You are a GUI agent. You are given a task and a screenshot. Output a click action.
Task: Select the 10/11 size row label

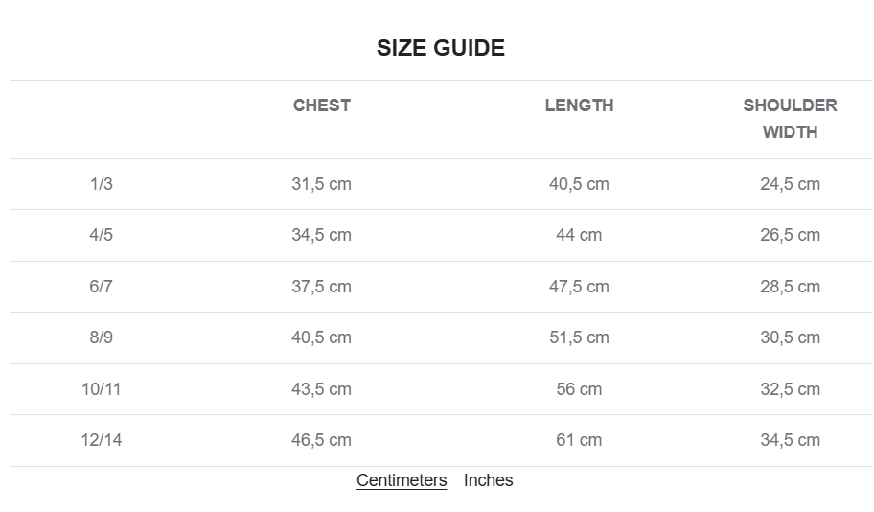[x=101, y=389]
